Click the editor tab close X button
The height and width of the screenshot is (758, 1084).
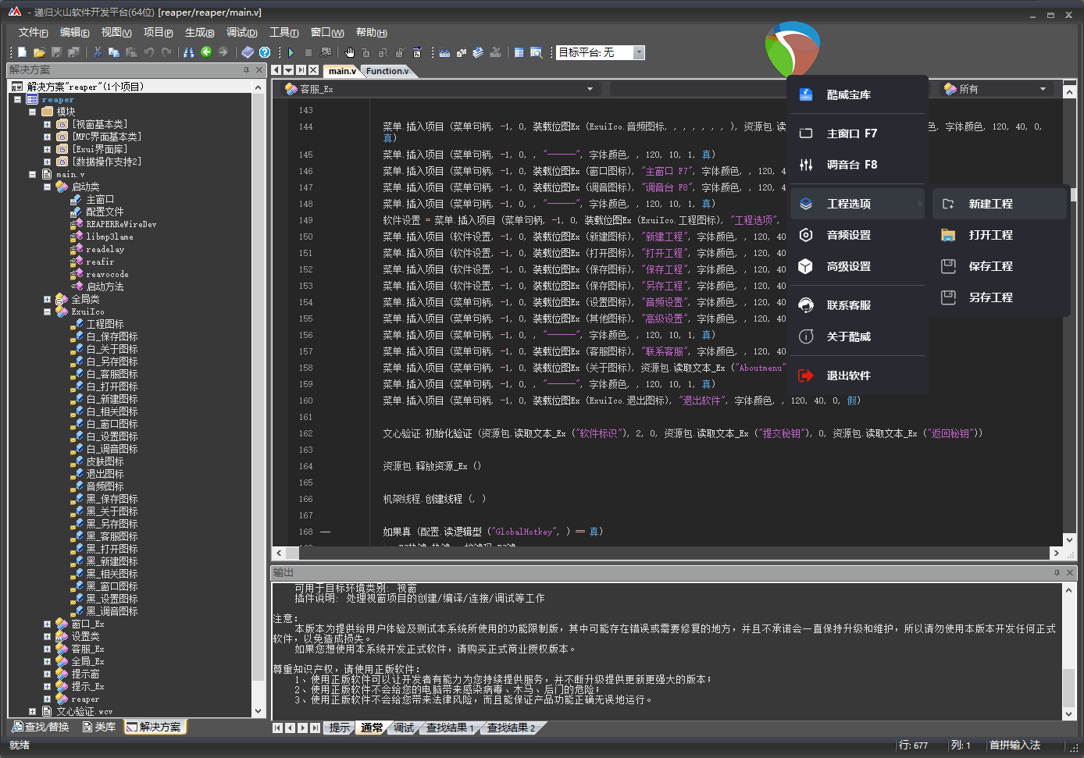tap(313, 70)
